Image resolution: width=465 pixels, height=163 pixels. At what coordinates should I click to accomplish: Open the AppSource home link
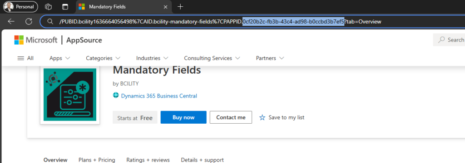84,40
